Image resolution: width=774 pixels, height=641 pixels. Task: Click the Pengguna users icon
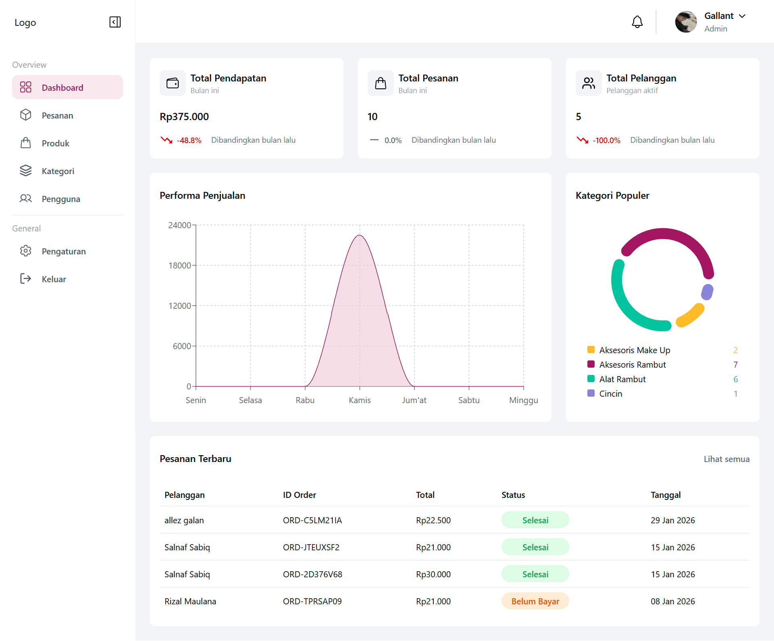point(26,198)
